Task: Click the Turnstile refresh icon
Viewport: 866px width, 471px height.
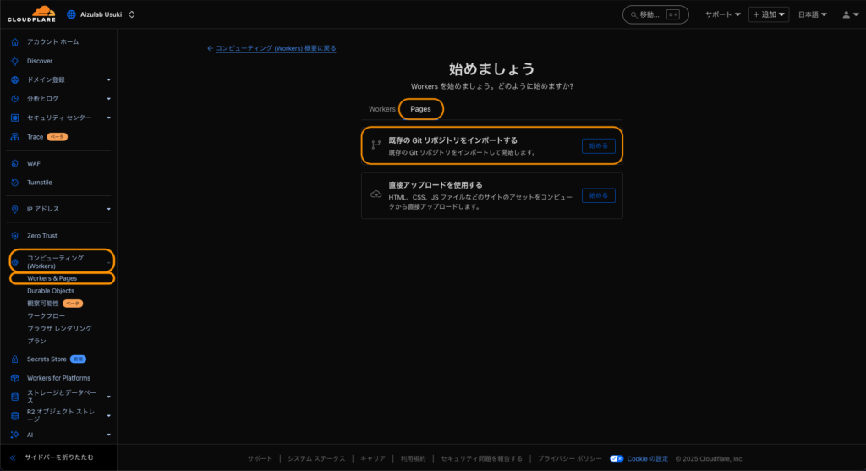Action: (15, 183)
